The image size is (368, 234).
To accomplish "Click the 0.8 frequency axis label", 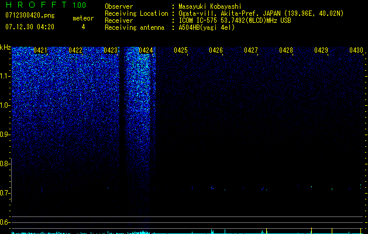I will coord(4,164).
